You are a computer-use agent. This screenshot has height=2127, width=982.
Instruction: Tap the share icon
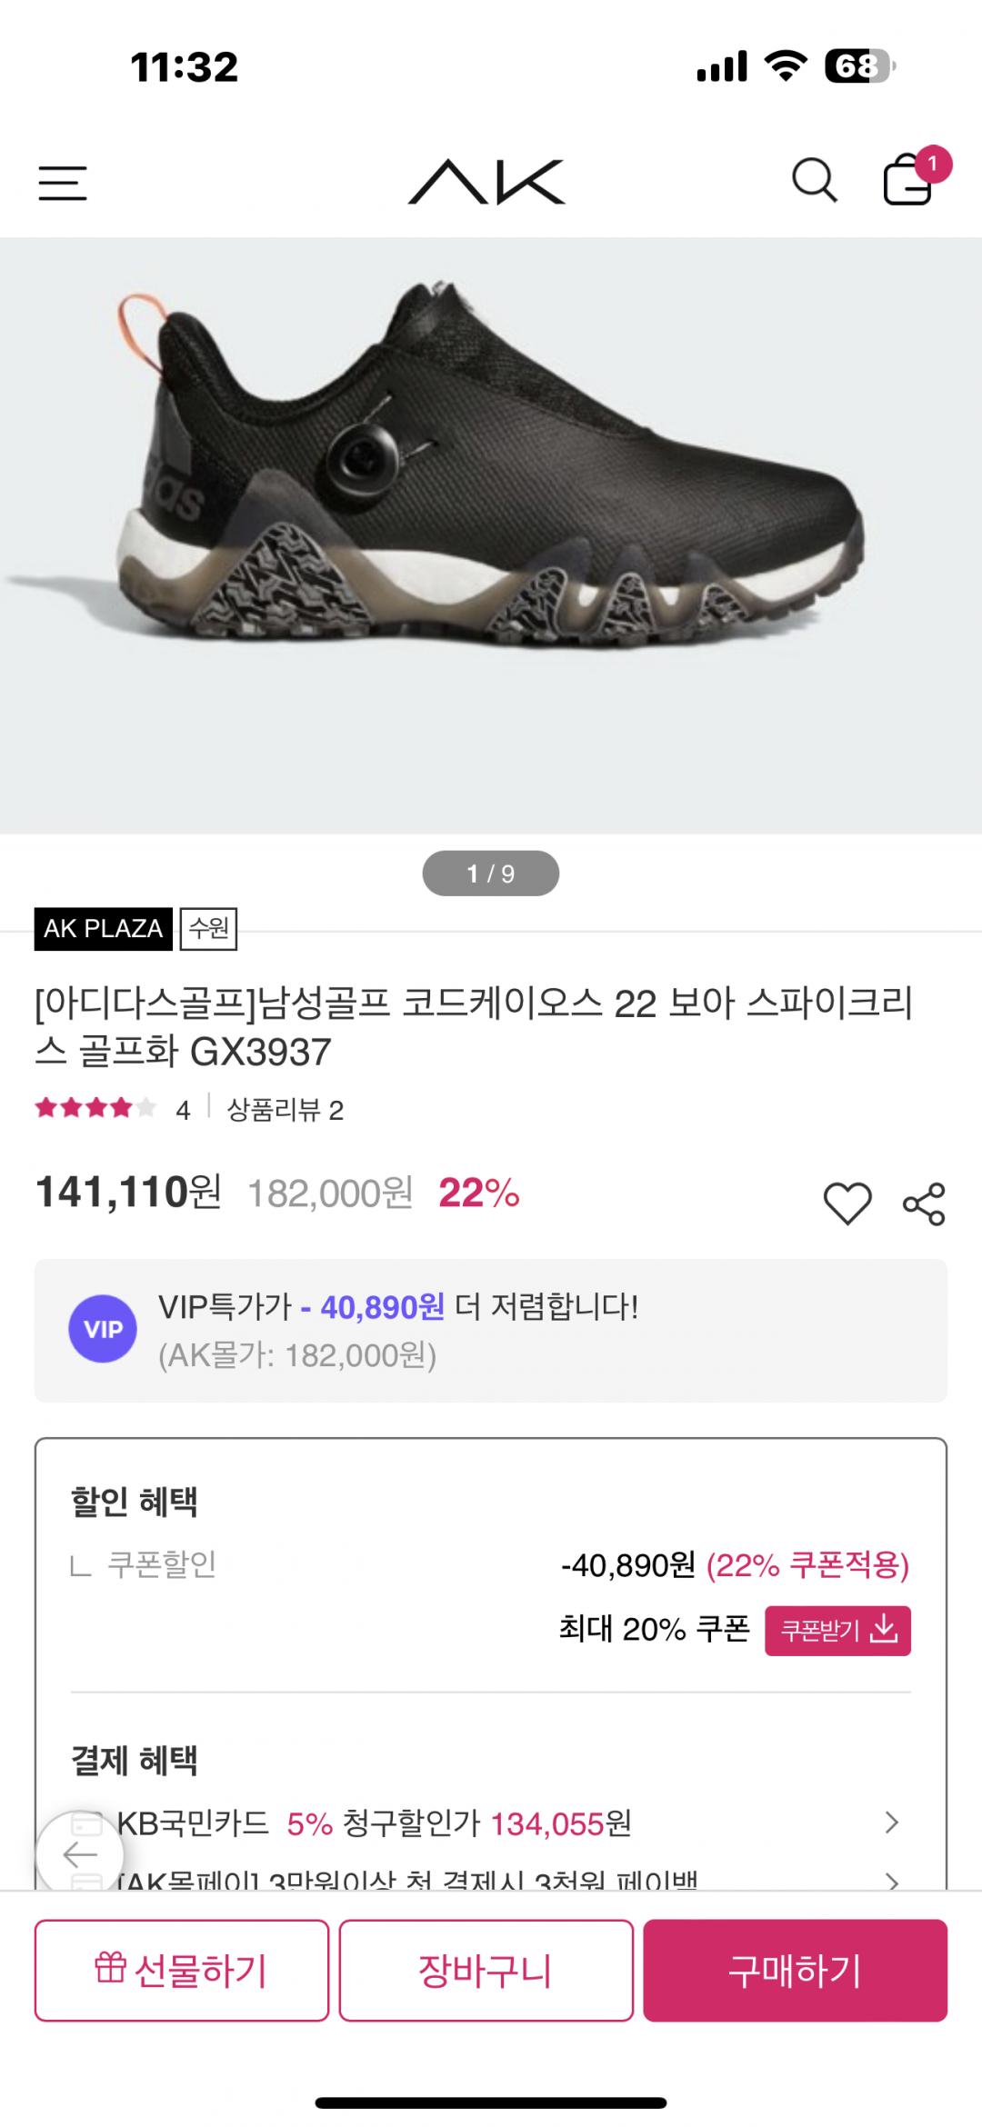924,1203
